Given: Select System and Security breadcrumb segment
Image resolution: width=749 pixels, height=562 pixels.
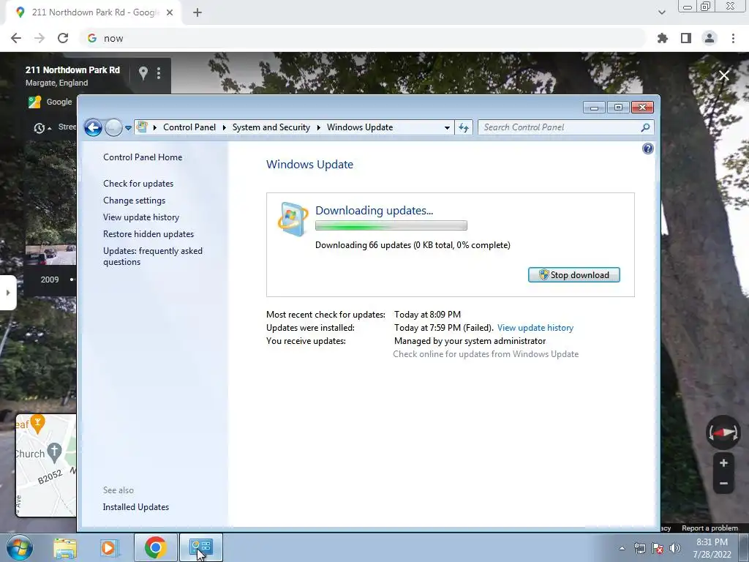Looking at the screenshot, I should point(271,127).
